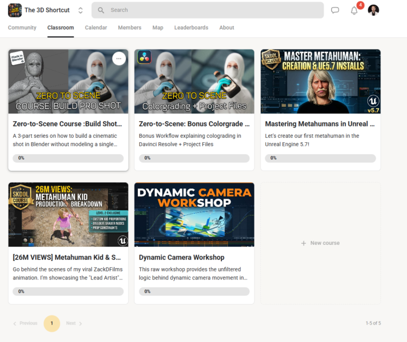Click Skool Exclusive badge on Metahuman thumbnail
The height and width of the screenshot is (342, 407).
click(x=271, y=59)
